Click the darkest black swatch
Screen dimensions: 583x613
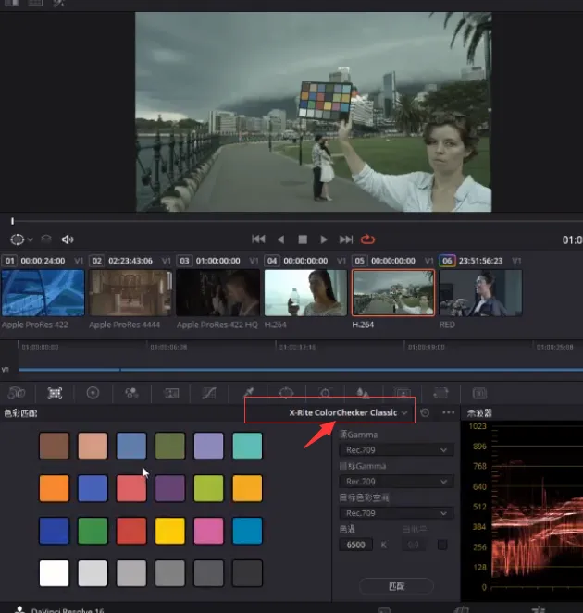[x=247, y=573]
